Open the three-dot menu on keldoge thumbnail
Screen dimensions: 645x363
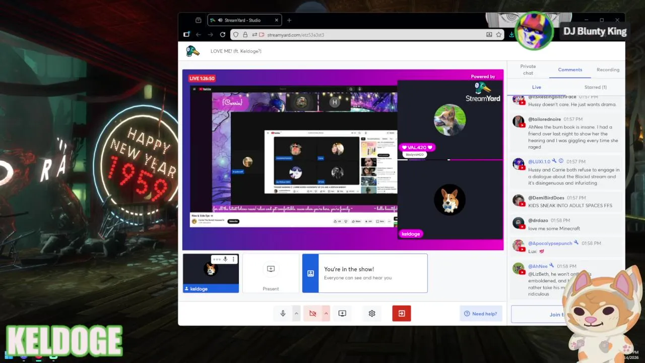click(233, 259)
